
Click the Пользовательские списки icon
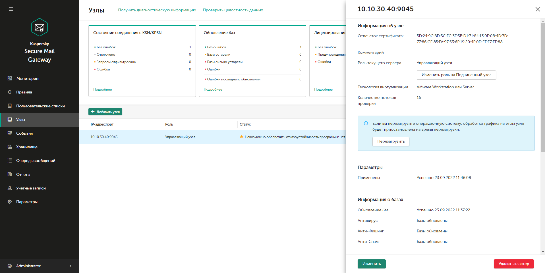click(x=10, y=106)
